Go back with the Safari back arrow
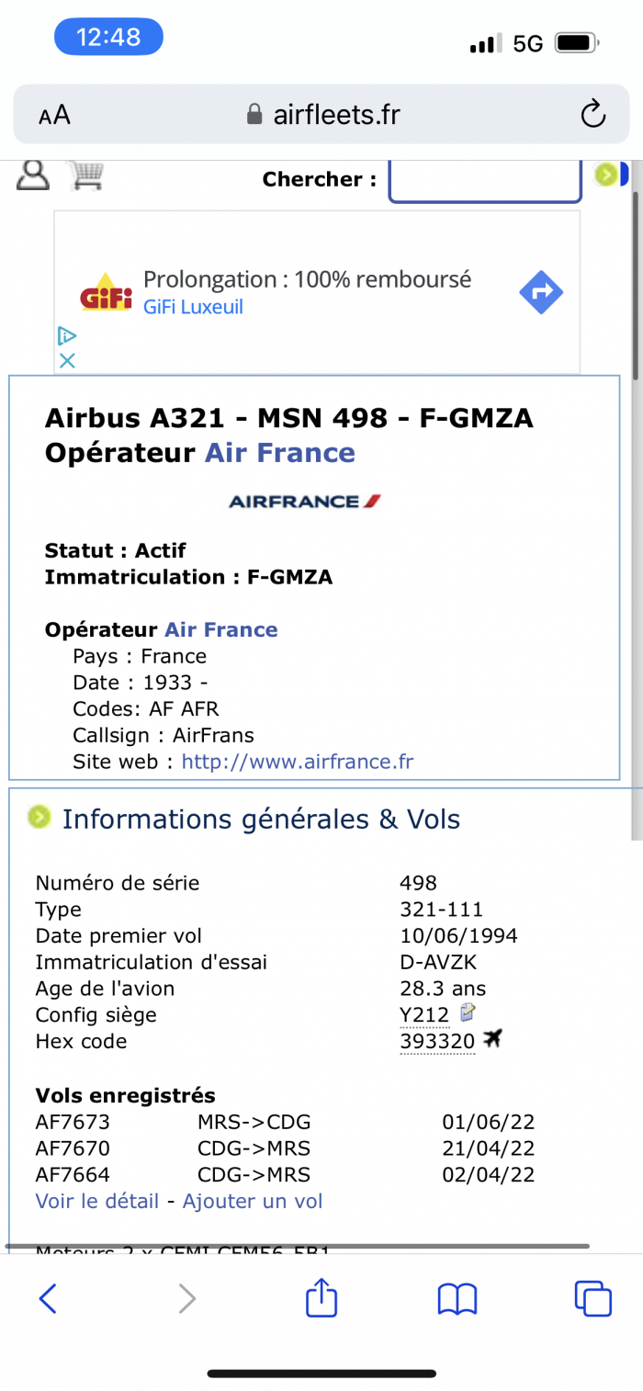 click(x=49, y=1298)
